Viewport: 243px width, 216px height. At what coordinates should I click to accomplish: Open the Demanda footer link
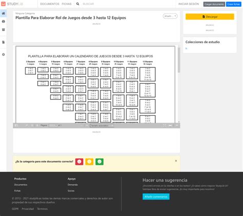point(73,185)
